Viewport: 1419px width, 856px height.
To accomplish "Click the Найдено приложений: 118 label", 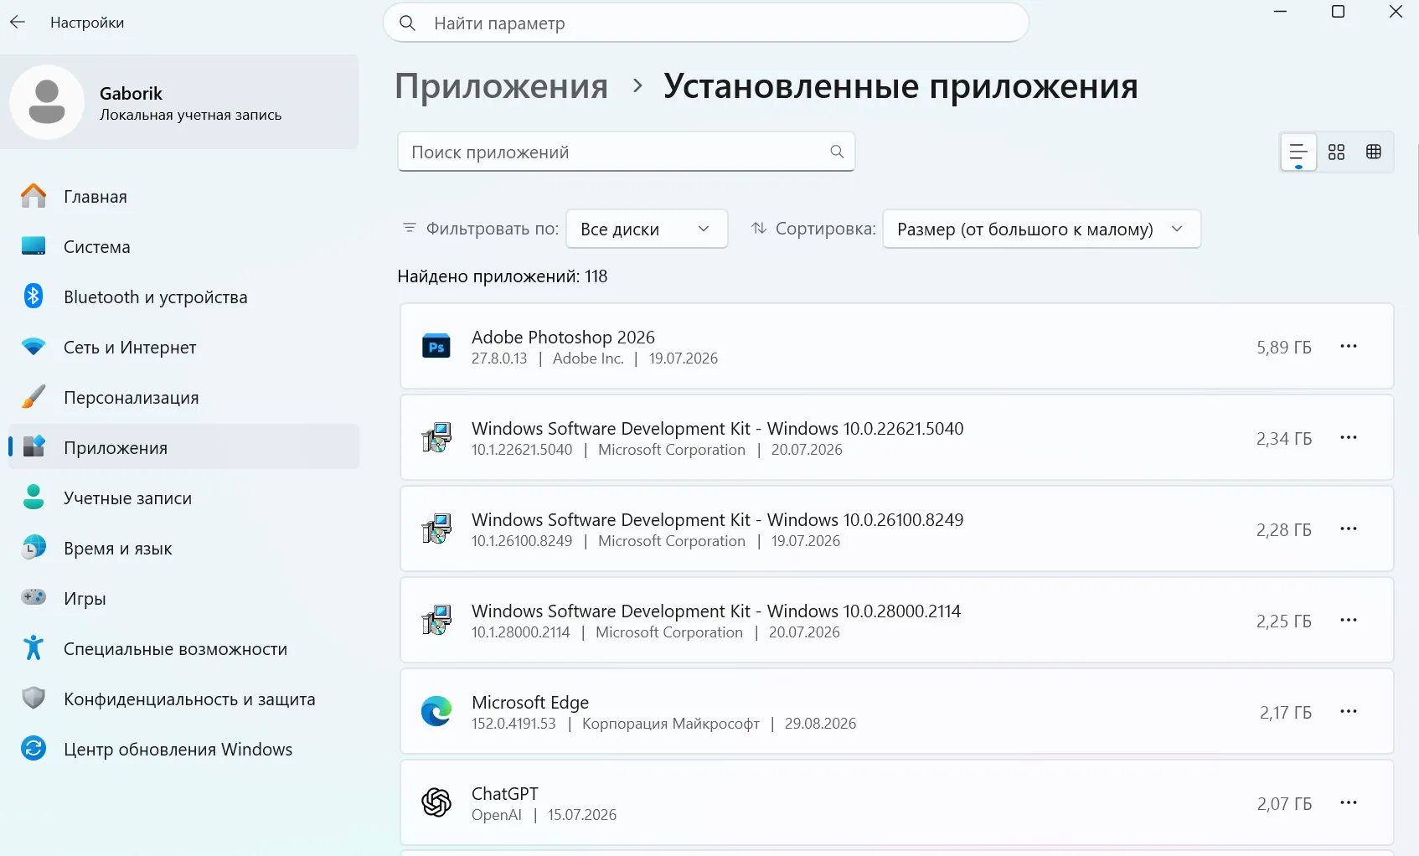I will [x=503, y=276].
